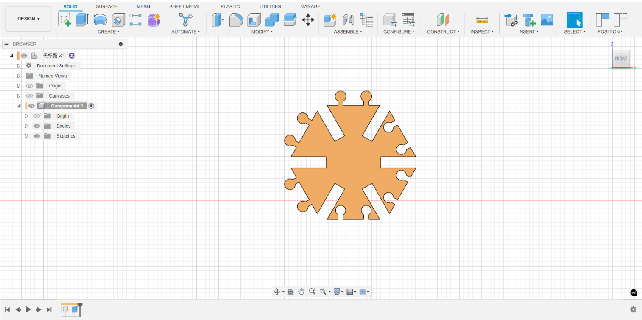Activate the window Select tool
This screenshot has width=642, height=320.
pos(575,20)
